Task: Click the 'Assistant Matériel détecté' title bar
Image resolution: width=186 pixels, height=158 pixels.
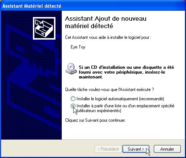Action: pyautogui.click(x=93, y=6)
